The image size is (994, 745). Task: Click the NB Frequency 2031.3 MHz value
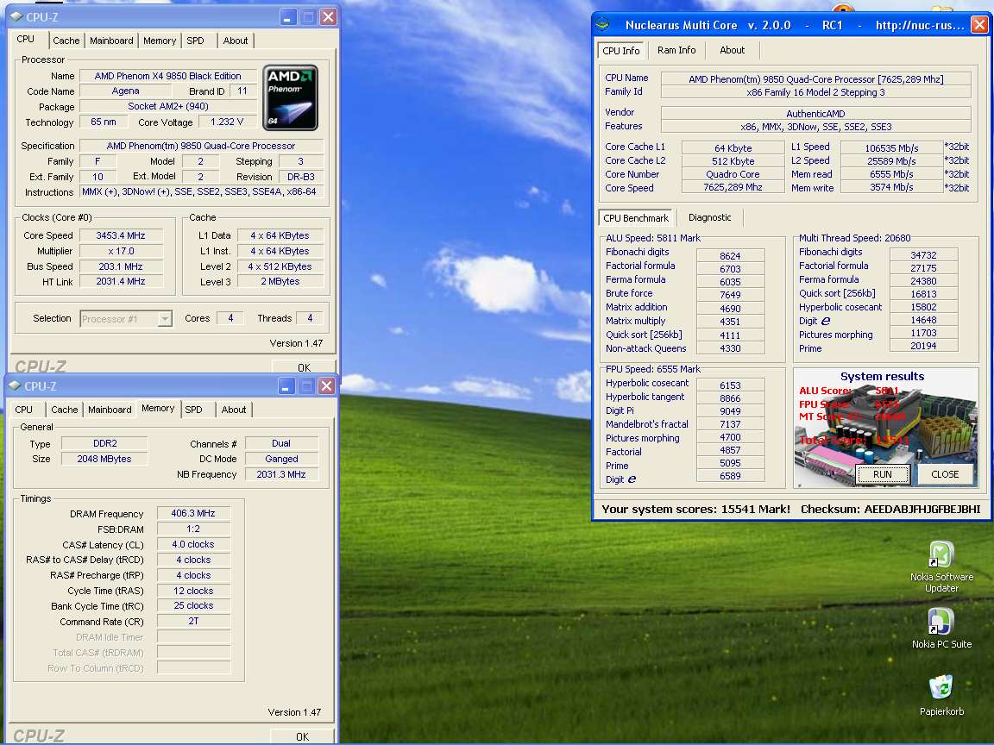[281, 474]
